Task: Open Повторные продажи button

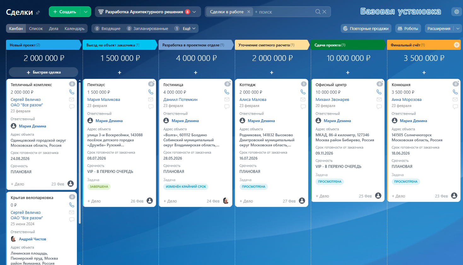Action: click(366, 28)
